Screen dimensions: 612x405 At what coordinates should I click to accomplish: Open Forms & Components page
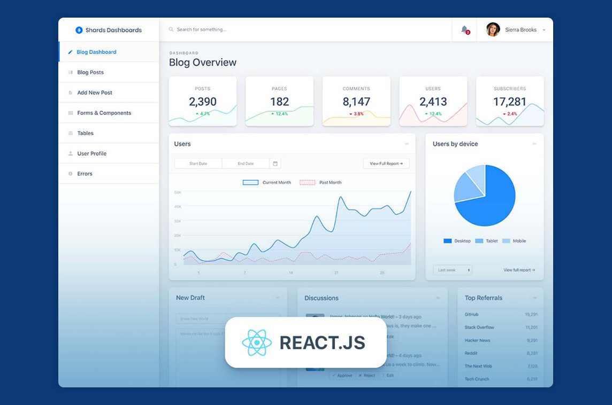[109, 113]
